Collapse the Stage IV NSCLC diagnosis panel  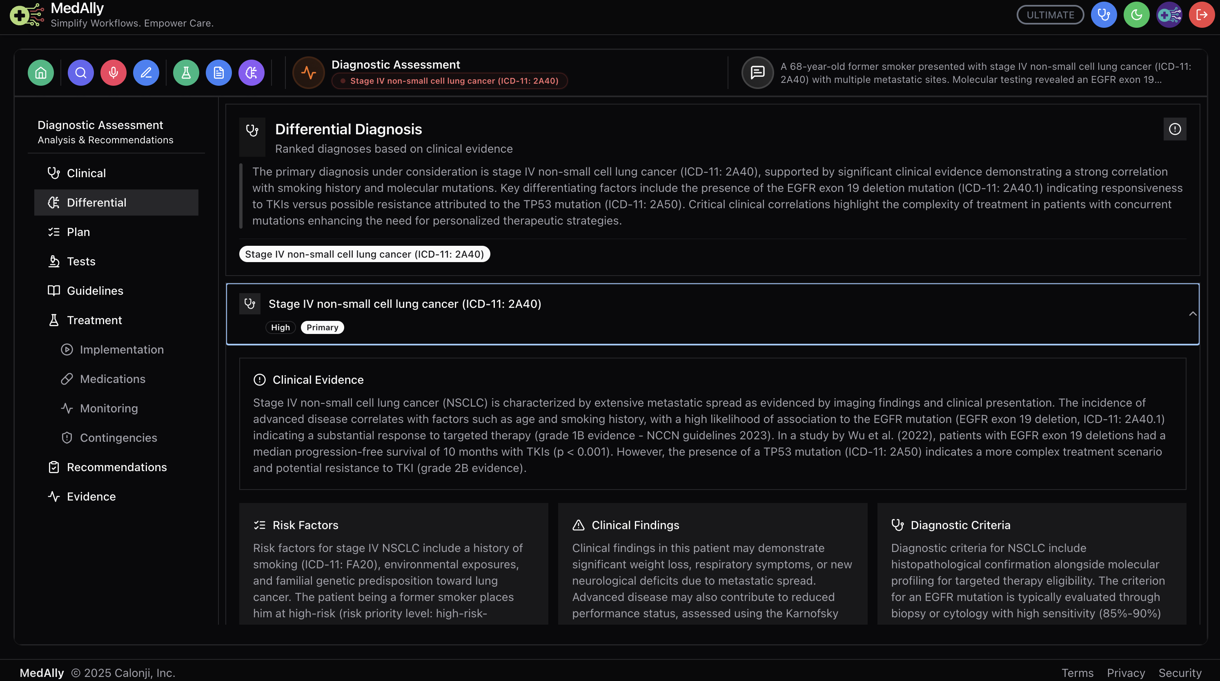pyautogui.click(x=1193, y=314)
